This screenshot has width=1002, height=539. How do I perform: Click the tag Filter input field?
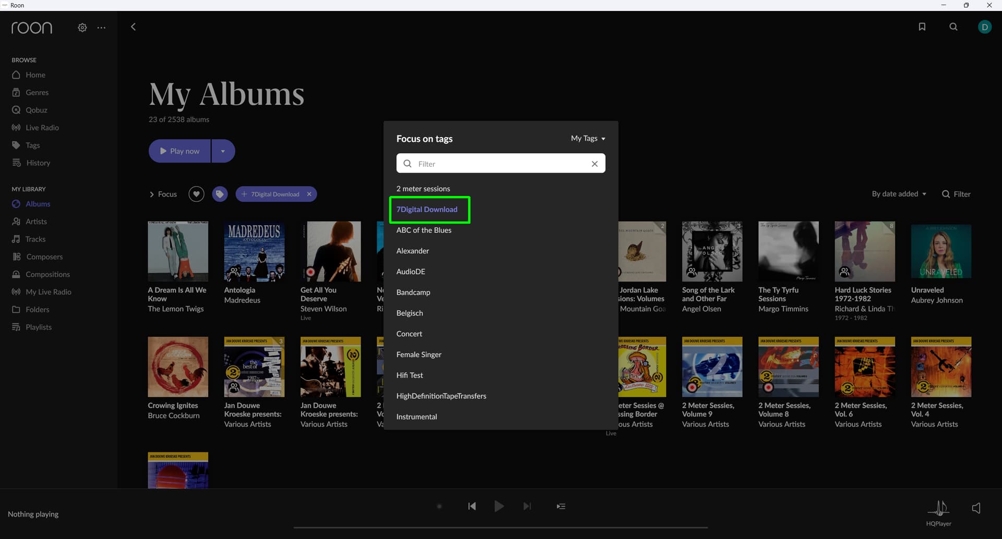[x=501, y=164]
